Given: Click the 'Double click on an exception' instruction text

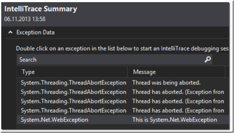Looking at the screenshot, I should pos(122,49).
